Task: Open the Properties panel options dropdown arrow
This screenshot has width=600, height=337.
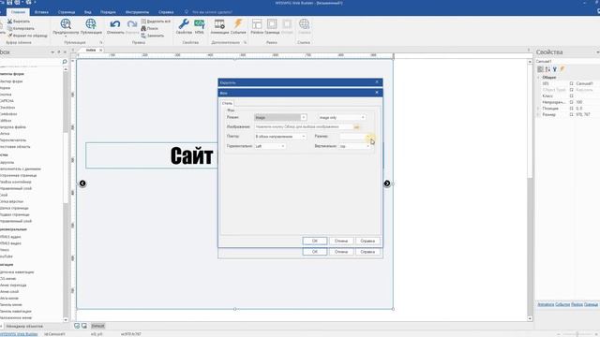Action: point(598,52)
